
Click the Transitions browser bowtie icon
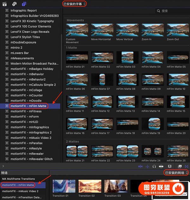click(187, 166)
